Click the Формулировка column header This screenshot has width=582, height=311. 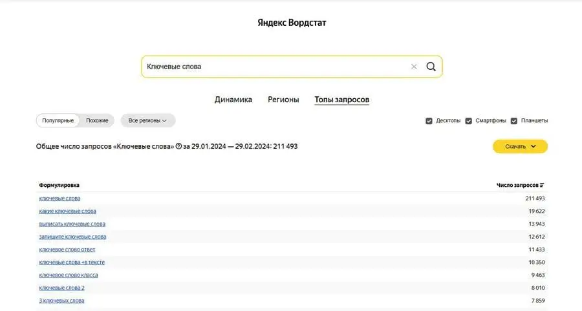pyautogui.click(x=59, y=185)
